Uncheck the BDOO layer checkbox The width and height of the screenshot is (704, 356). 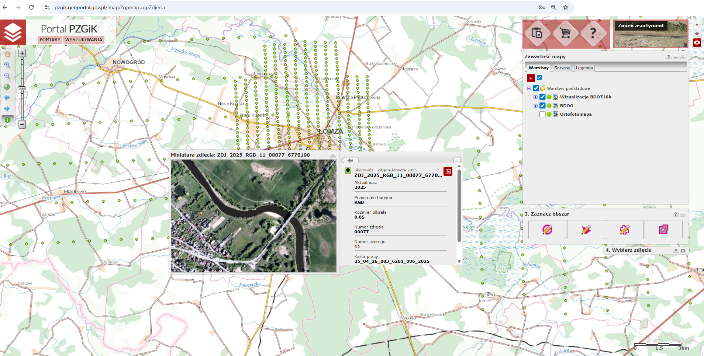click(542, 106)
